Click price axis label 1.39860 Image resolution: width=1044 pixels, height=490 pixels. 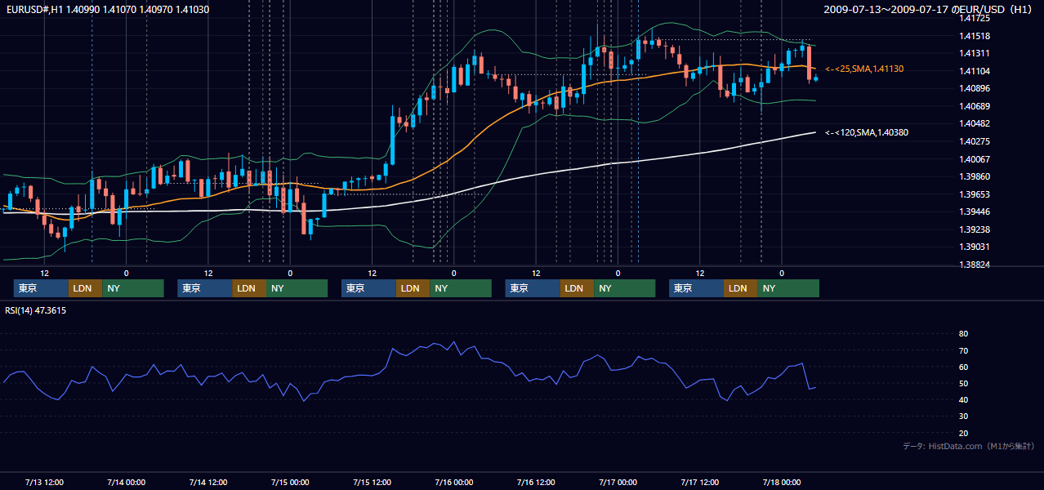click(975, 176)
